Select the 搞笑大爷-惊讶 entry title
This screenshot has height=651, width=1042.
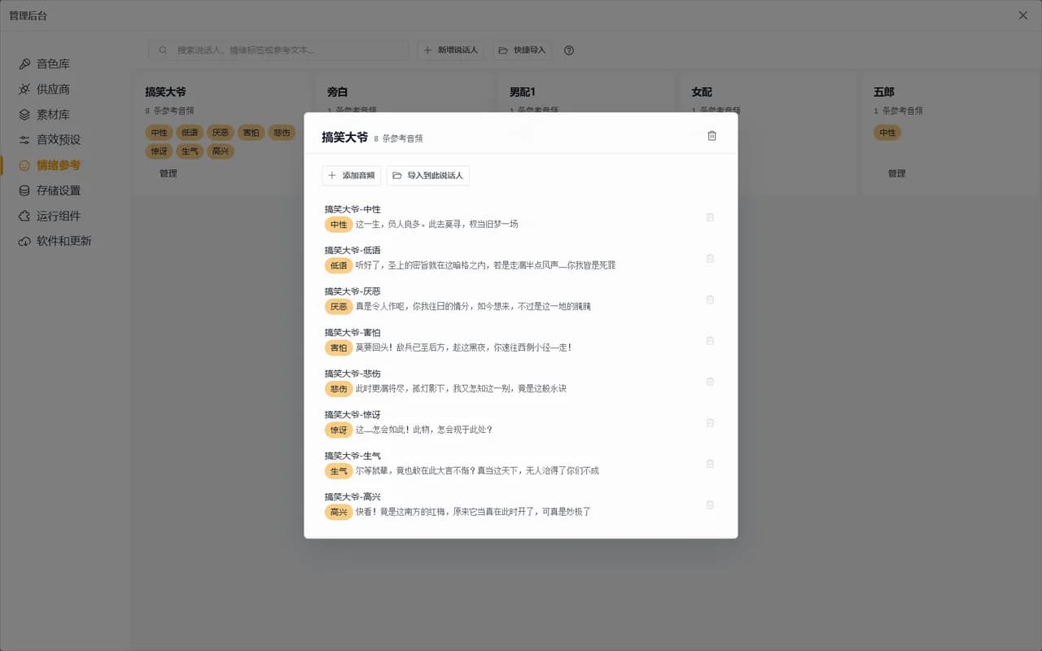(352, 414)
